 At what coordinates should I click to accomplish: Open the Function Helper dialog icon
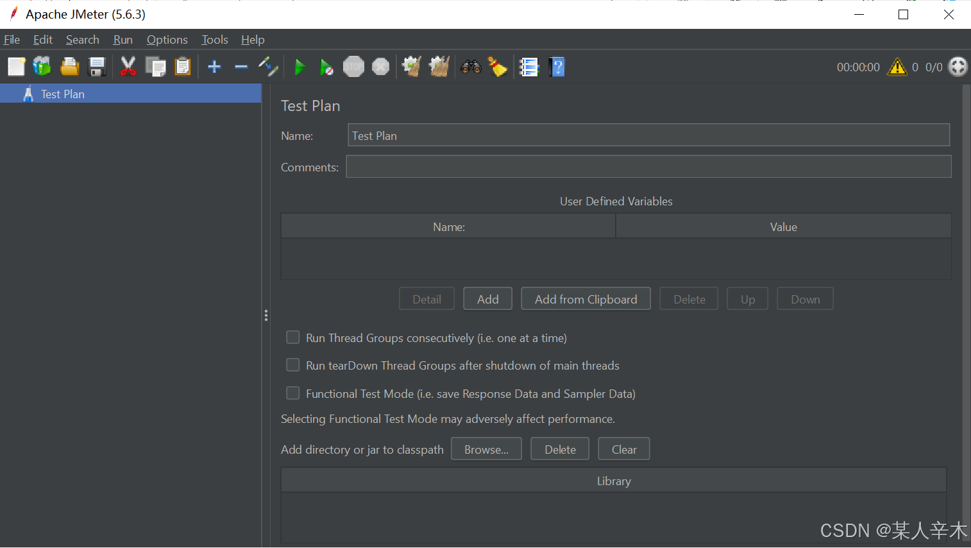[x=529, y=67]
